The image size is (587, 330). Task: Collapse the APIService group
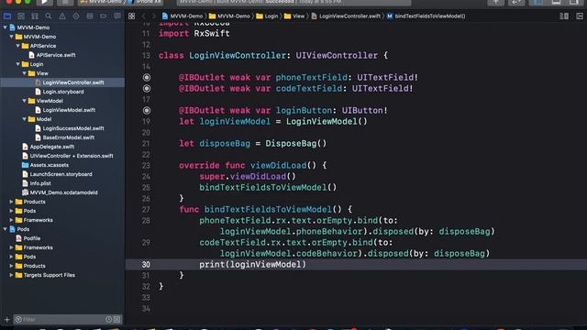17,46
